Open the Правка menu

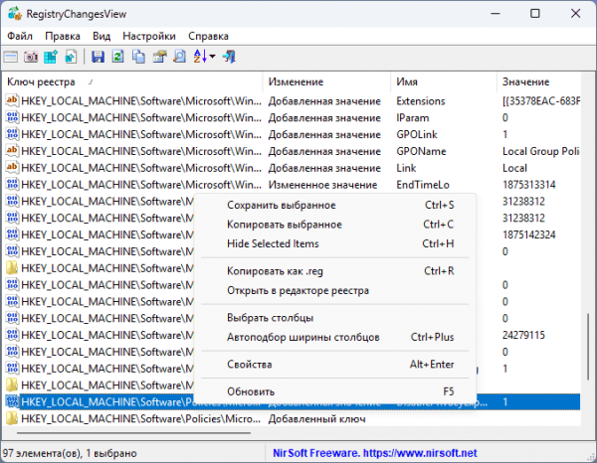63,36
